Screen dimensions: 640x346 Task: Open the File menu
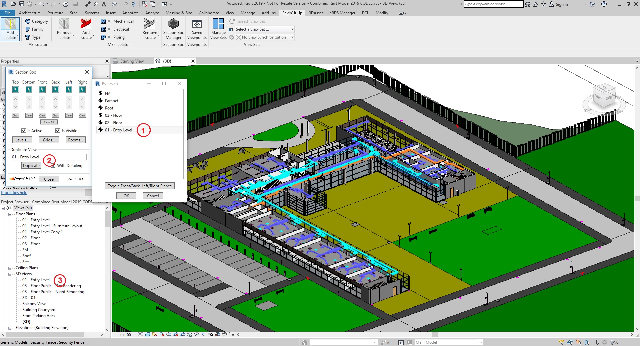8,13
